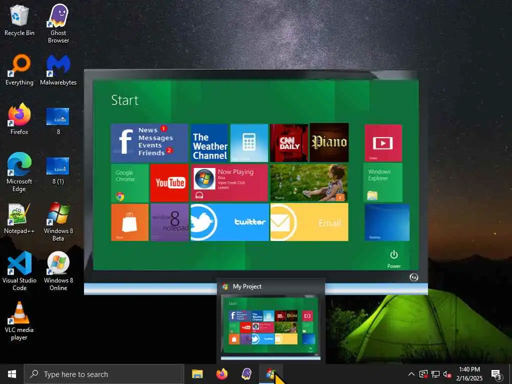Expand hidden system tray icons
The width and height of the screenshot is (512, 384).
[411, 374]
